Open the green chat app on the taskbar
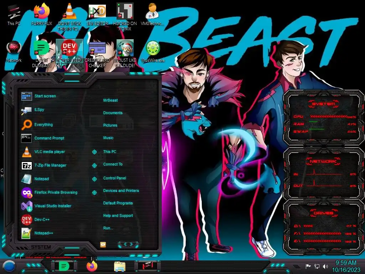The width and height of the screenshot is (365, 274). click(64, 266)
